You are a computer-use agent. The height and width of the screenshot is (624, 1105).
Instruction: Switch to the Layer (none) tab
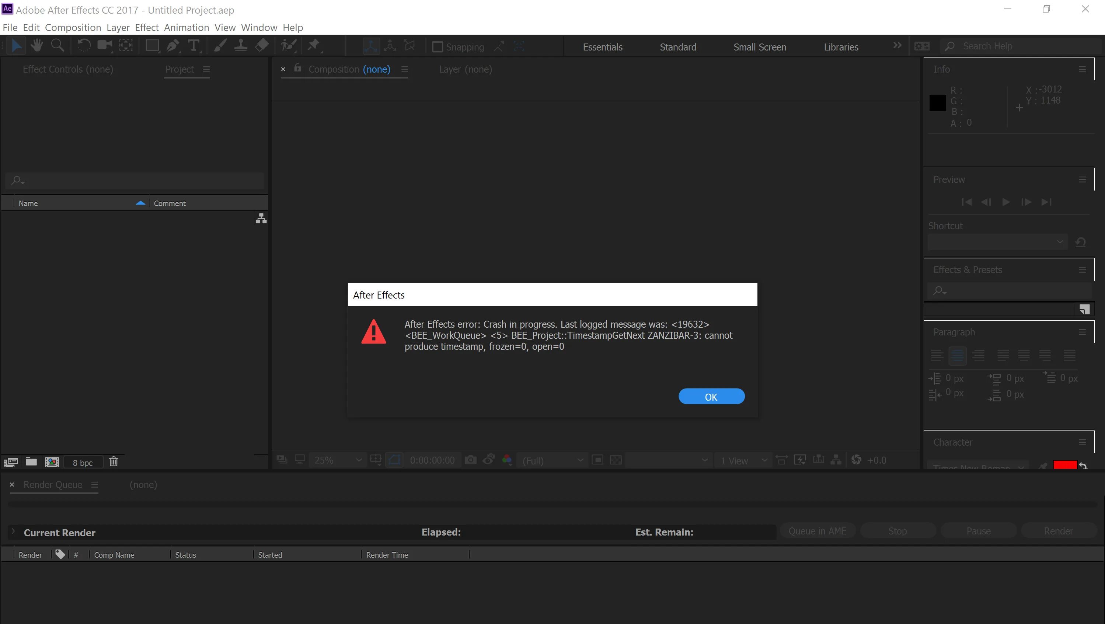point(466,69)
